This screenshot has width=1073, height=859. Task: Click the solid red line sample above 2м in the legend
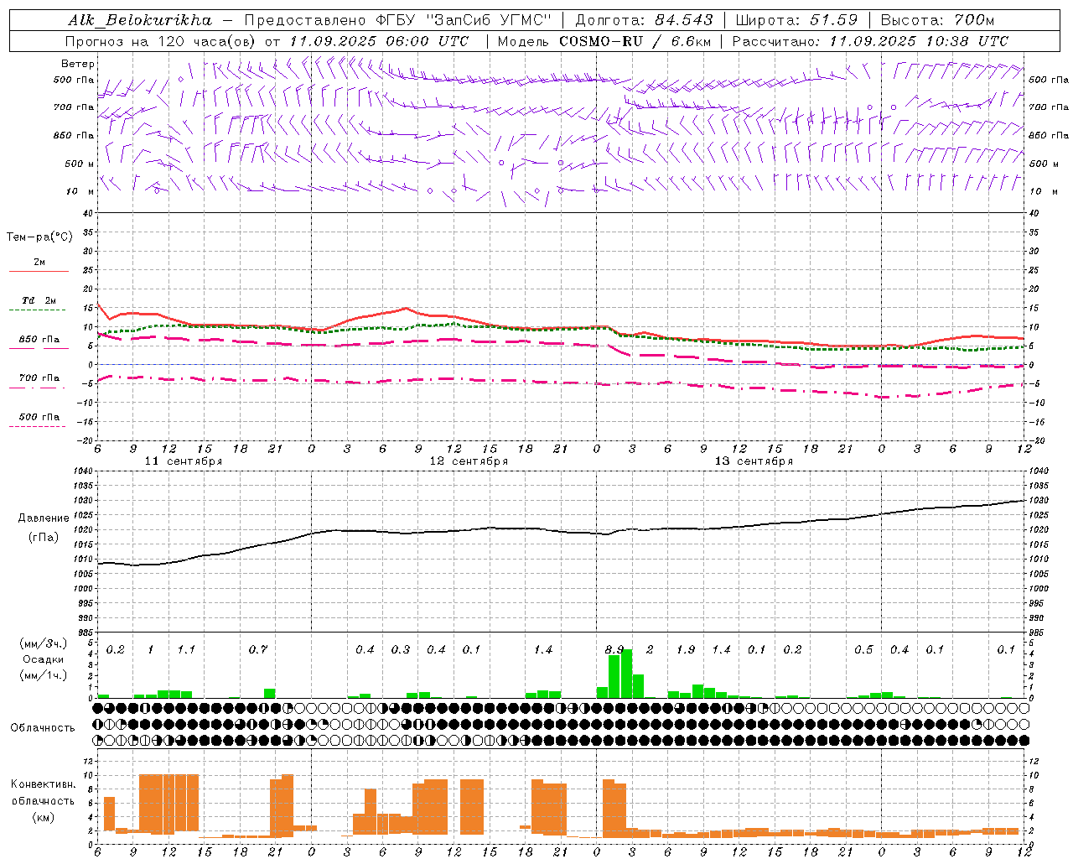pyautogui.click(x=39, y=271)
